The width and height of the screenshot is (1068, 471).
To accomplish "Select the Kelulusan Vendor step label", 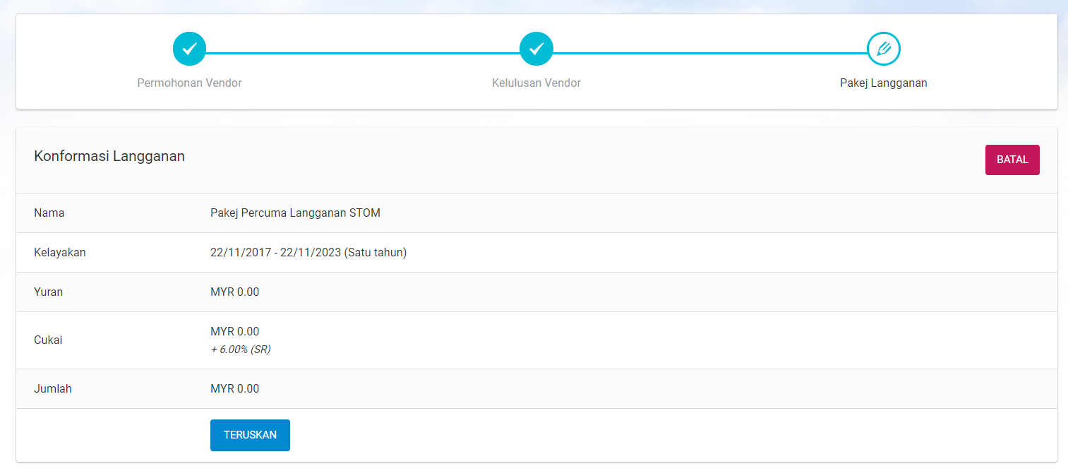I will [x=536, y=83].
